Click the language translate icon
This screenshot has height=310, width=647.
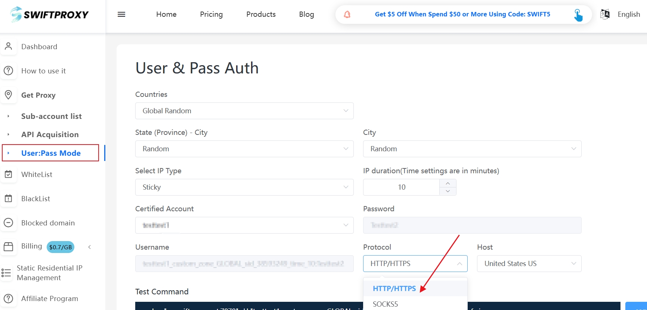[605, 15]
